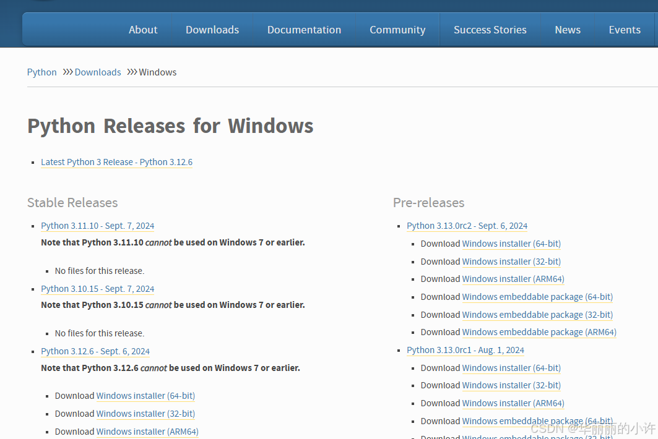Download 3.13.0rc2 Windows installer (64-bit)
Viewport: 658px width, 439px height.
point(511,244)
